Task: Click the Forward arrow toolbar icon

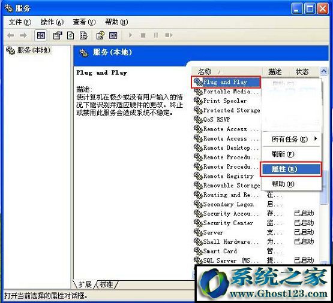Action: coord(23,35)
